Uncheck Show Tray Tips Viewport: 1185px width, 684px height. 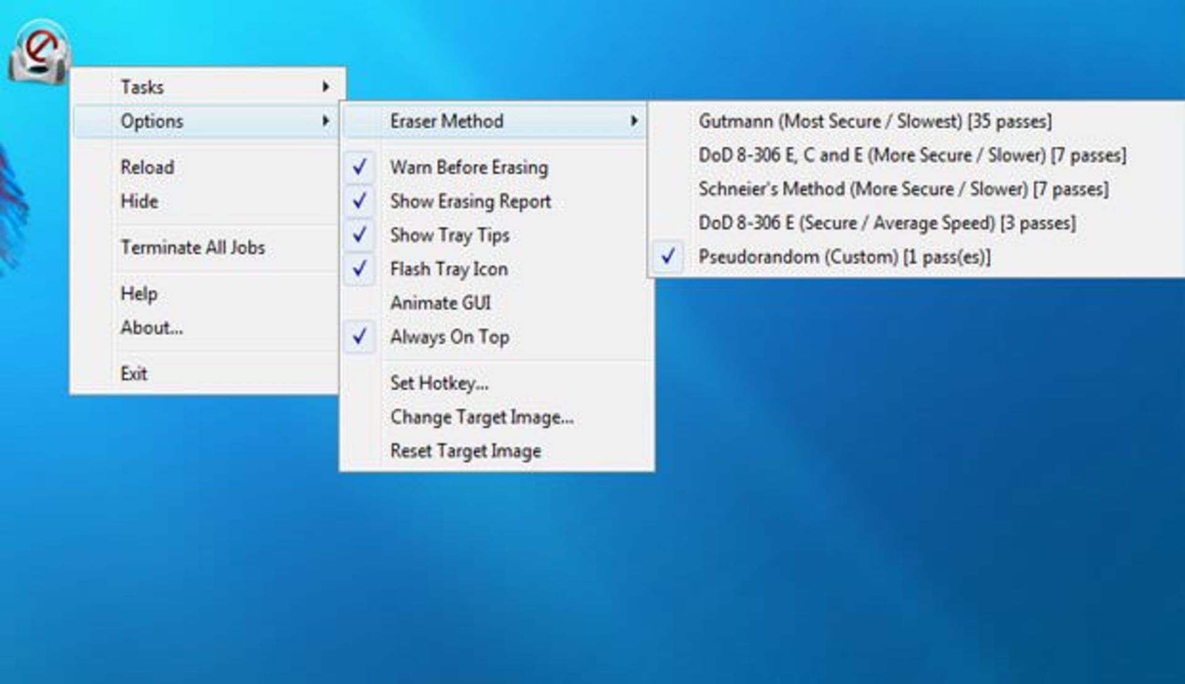[449, 235]
